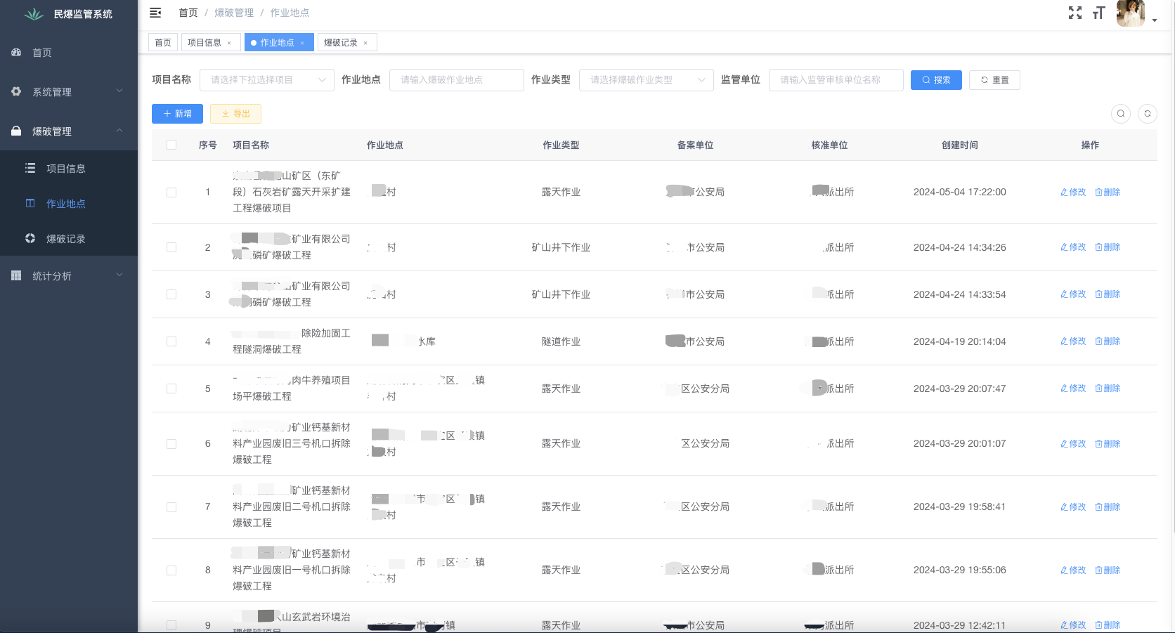Edit row 5 with 修改
This screenshot has width=1175, height=633.
coord(1073,389)
